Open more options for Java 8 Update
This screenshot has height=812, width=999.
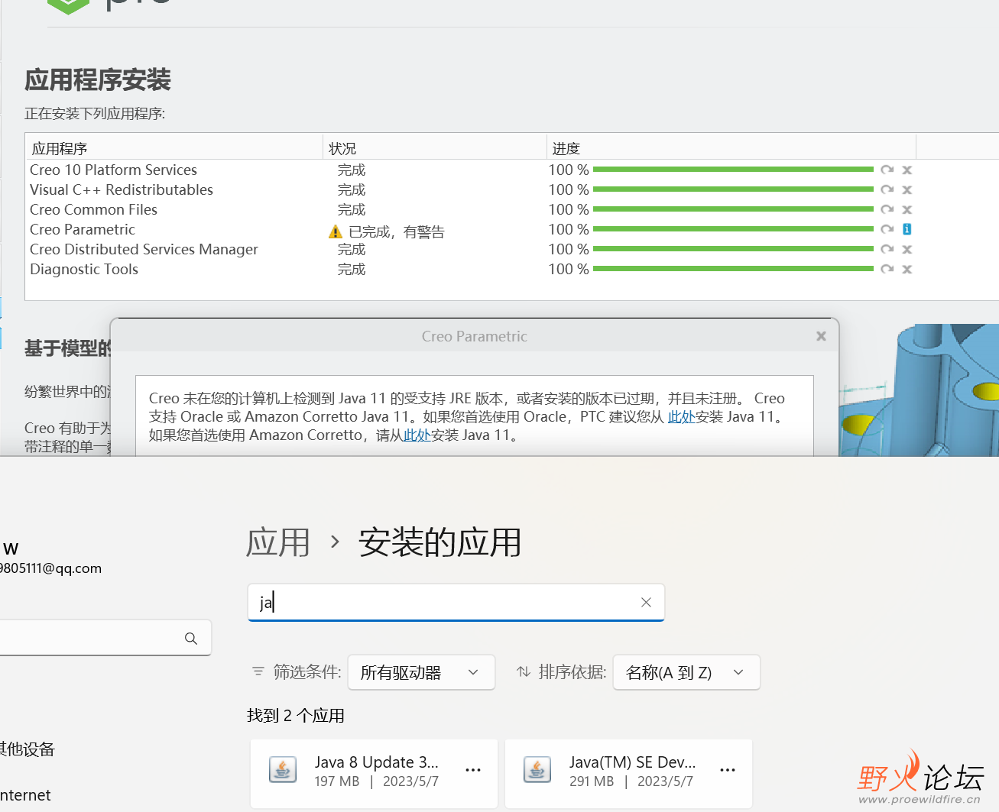(x=473, y=770)
